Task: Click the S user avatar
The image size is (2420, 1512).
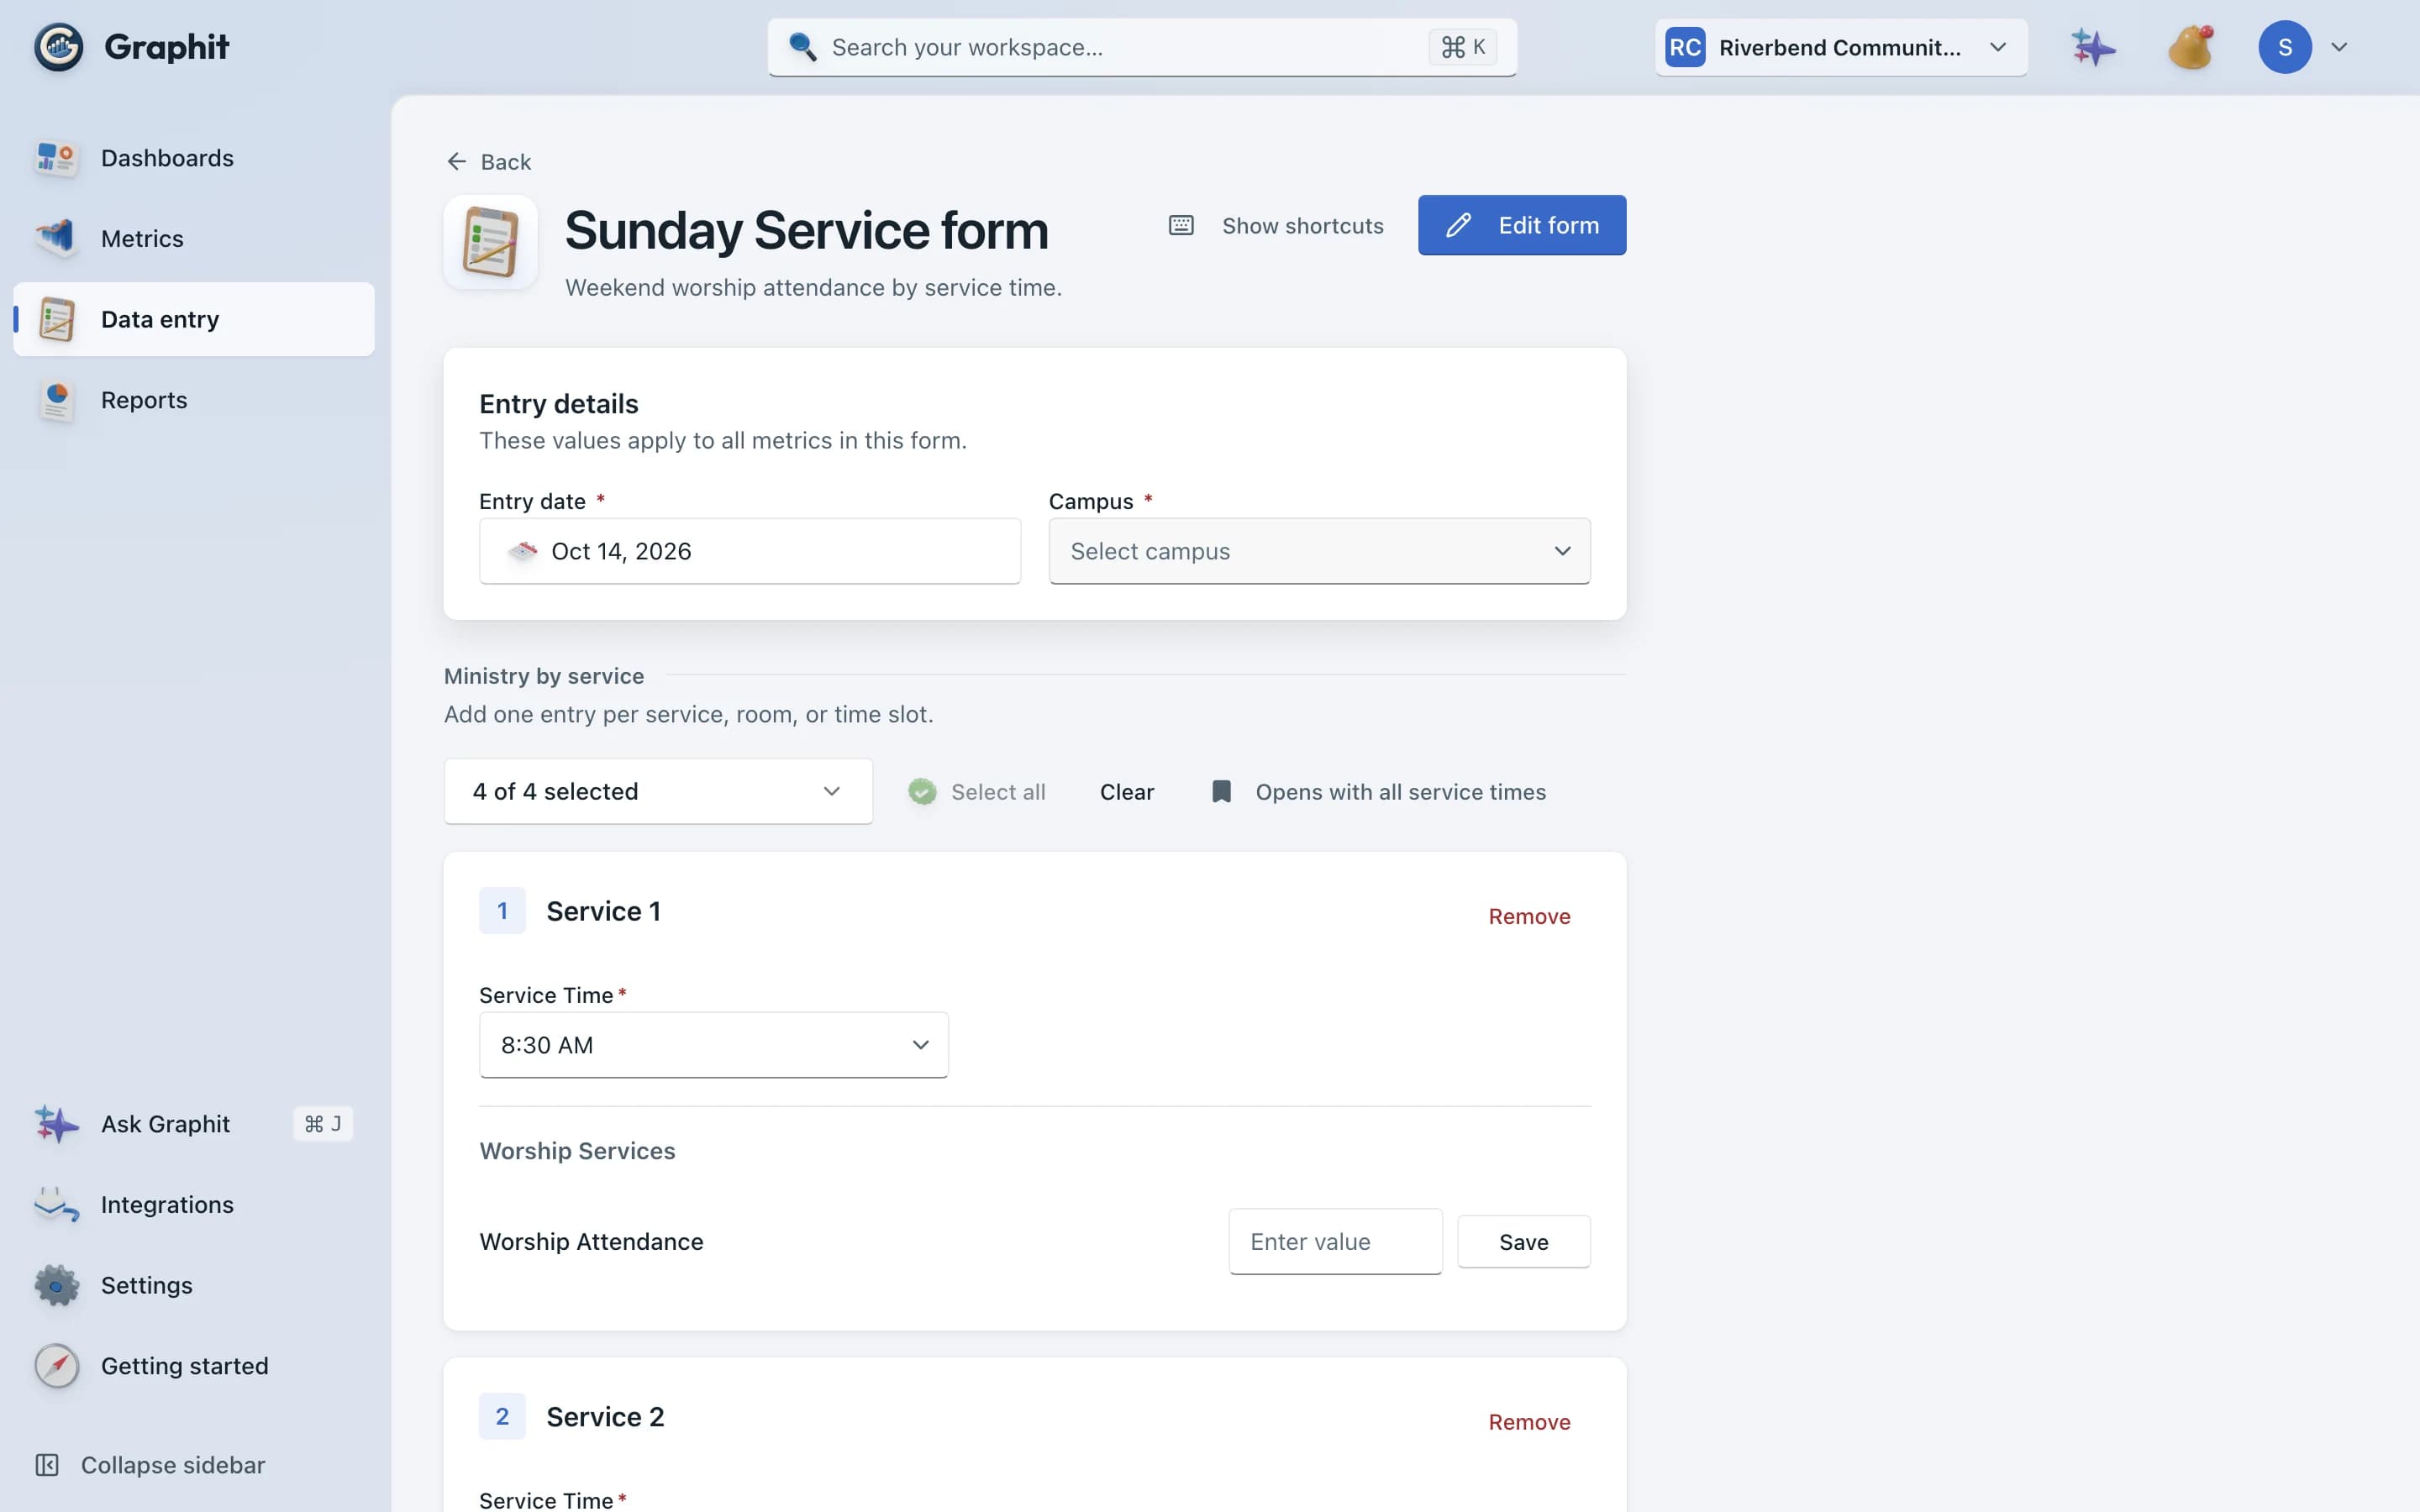Action: (x=2285, y=47)
